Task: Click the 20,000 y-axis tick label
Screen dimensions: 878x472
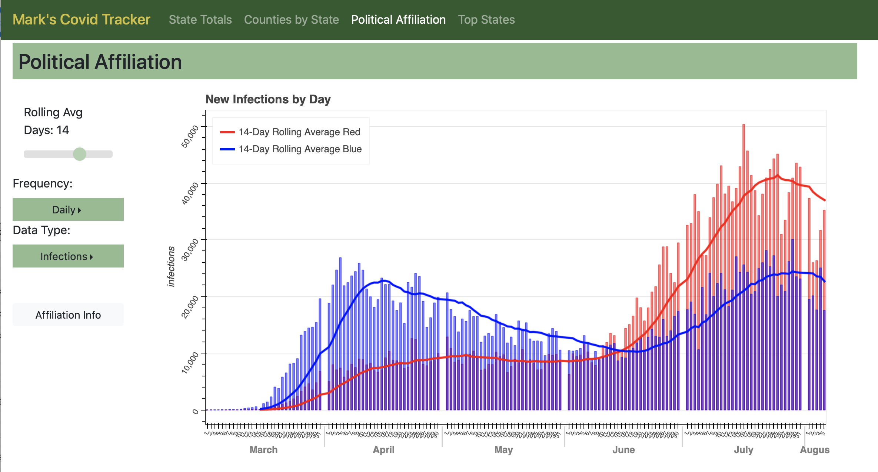Action: pyautogui.click(x=190, y=307)
